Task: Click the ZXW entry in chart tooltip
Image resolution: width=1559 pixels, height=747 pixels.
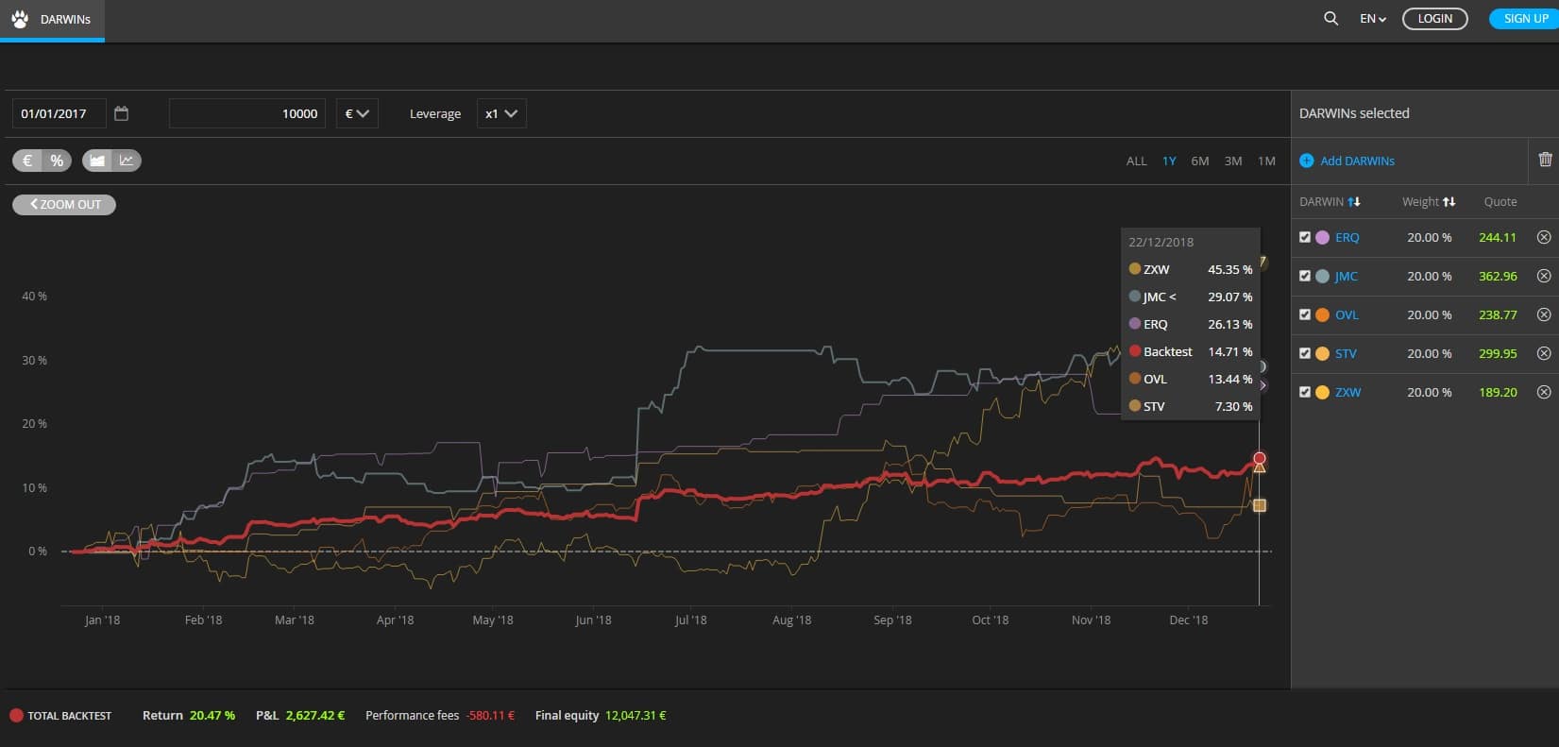Action: point(1191,269)
